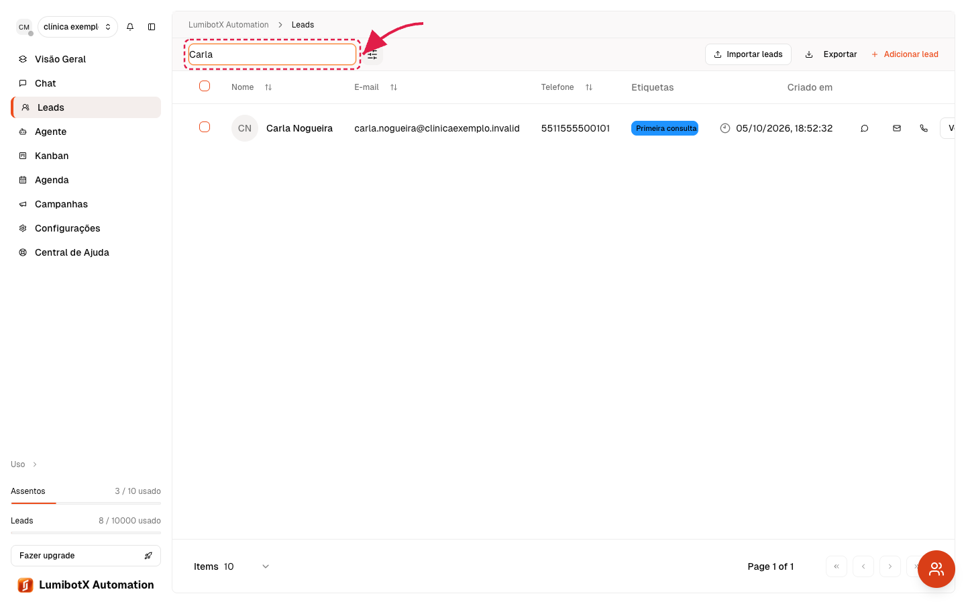This screenshot has width=966, height=604.
Task: Sort leads by Nome column
Action: click(252, 87)
